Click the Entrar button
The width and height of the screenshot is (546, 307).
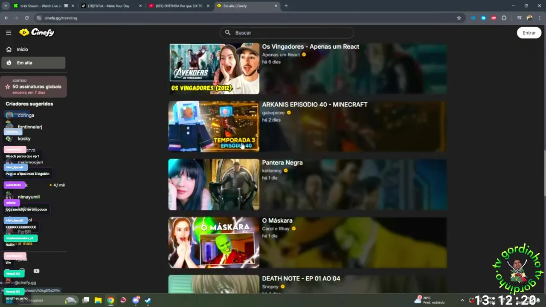[x=529, y=33]
